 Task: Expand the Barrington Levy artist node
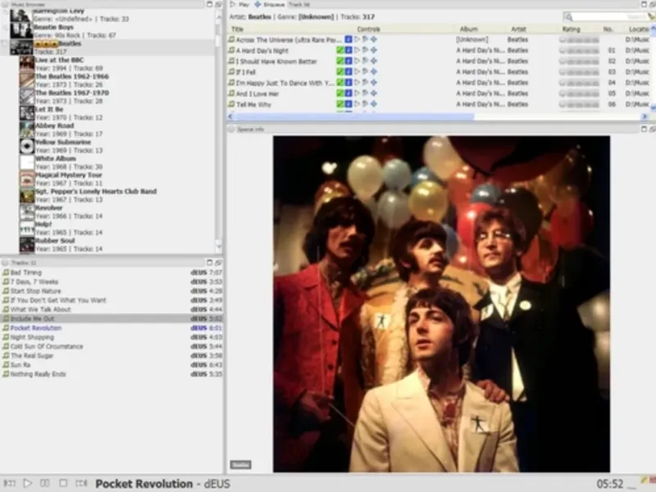[x=5, y=12]
